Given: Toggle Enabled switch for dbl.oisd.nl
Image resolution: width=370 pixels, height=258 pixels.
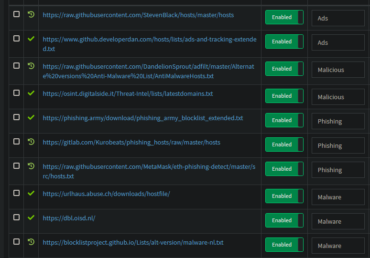Looking at the screenshot, I should pyautogui.click(x=284, y=220).
